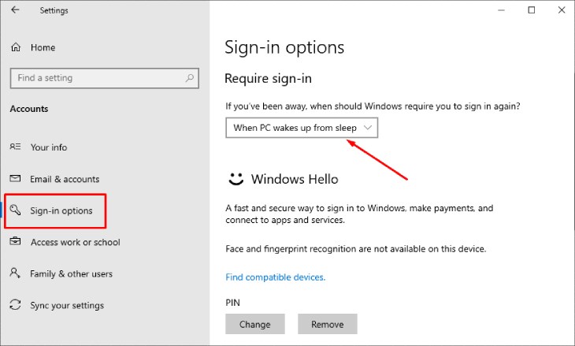Open the require sign-in dropdown
This screenshot has width=575, height=346.
[302, 128]
